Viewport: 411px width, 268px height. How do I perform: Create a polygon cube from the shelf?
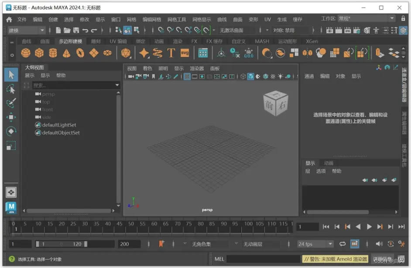39,53
